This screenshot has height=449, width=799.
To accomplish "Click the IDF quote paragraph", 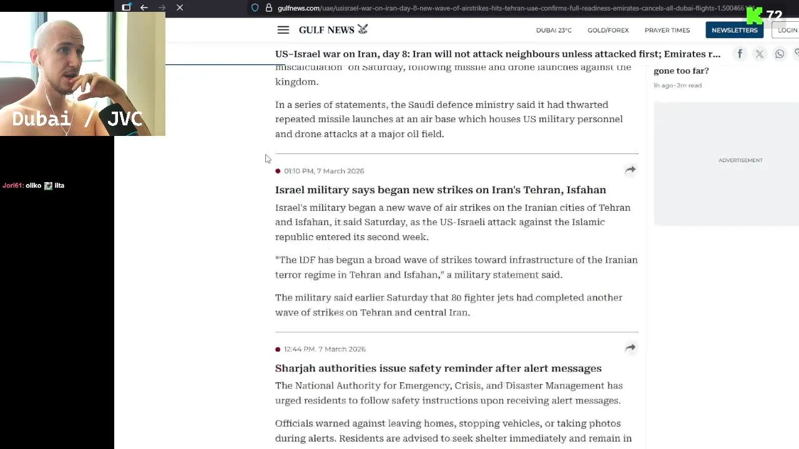I will pos(456,267).
